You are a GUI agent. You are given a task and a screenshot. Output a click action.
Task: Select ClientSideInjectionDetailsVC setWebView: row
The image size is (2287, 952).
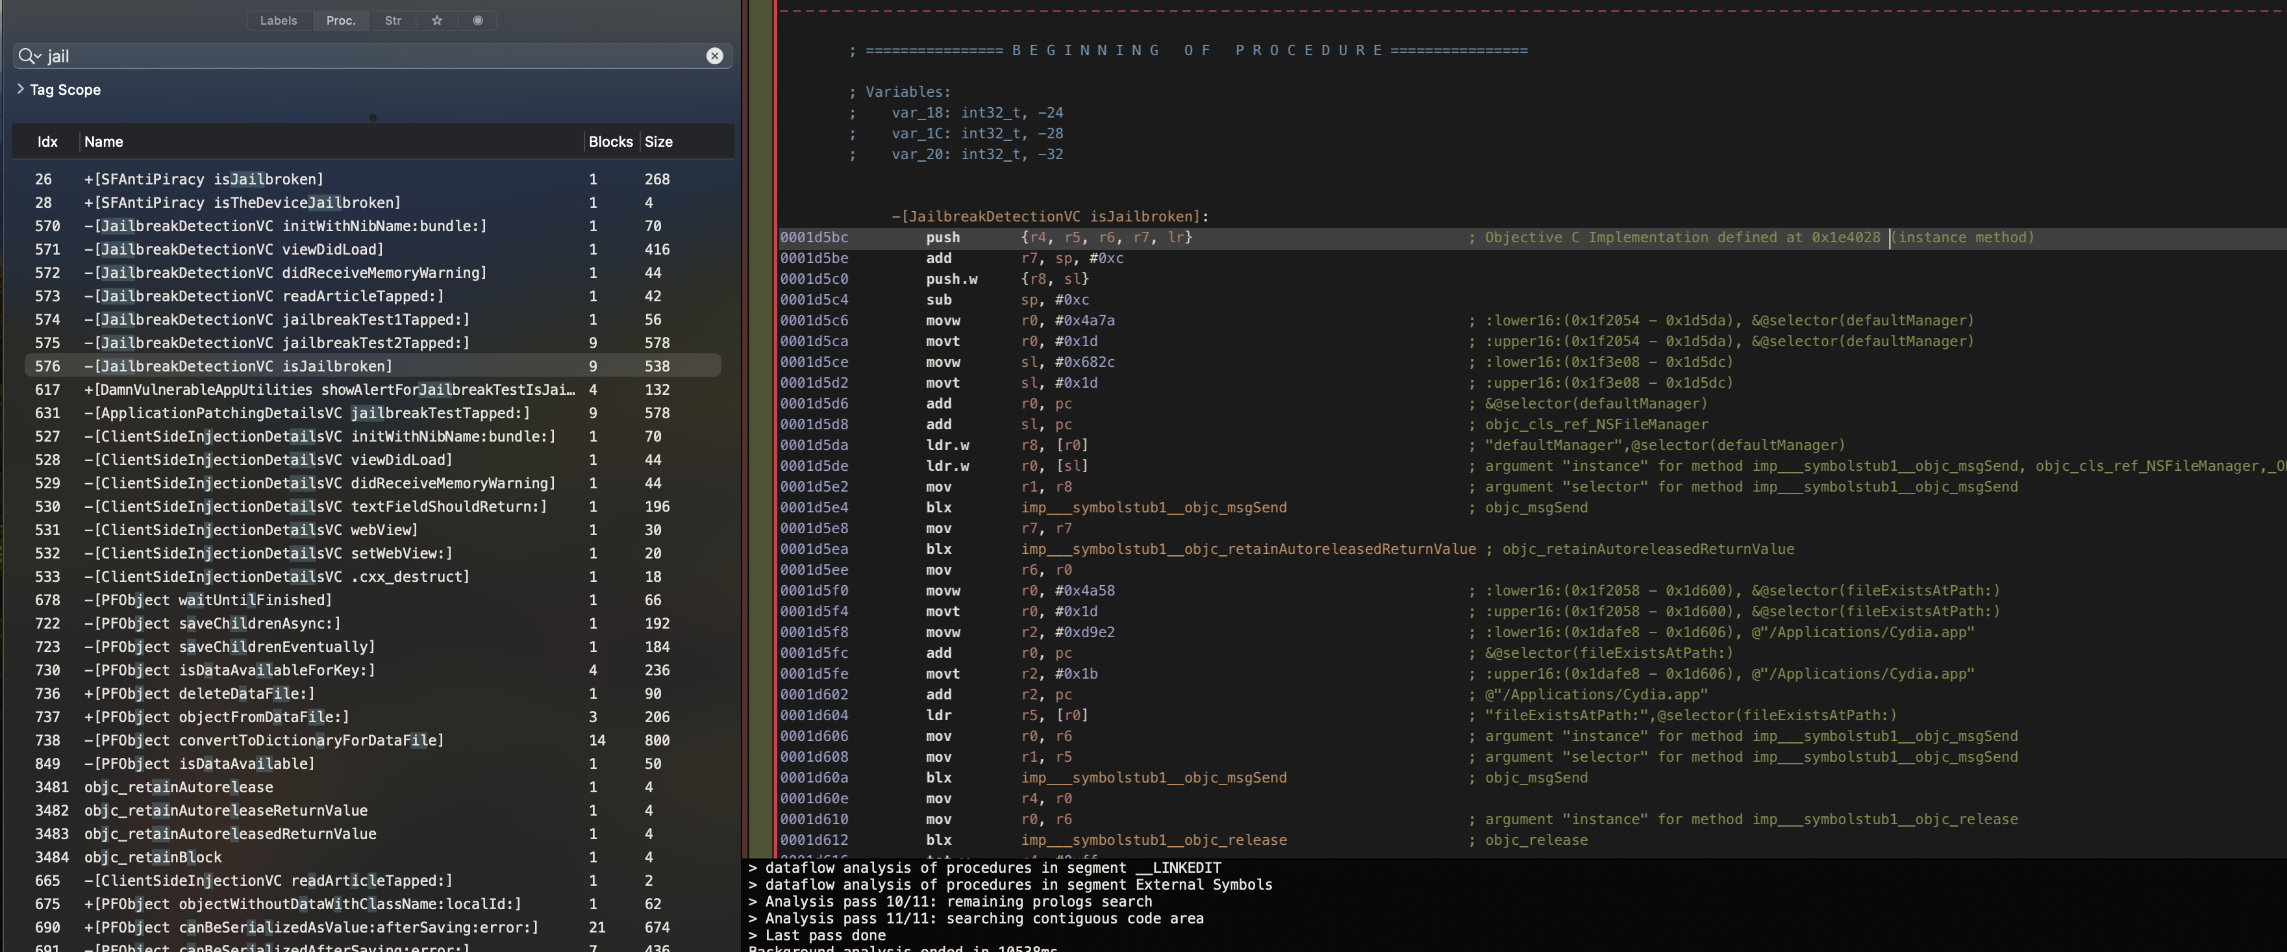click(373, 553)
